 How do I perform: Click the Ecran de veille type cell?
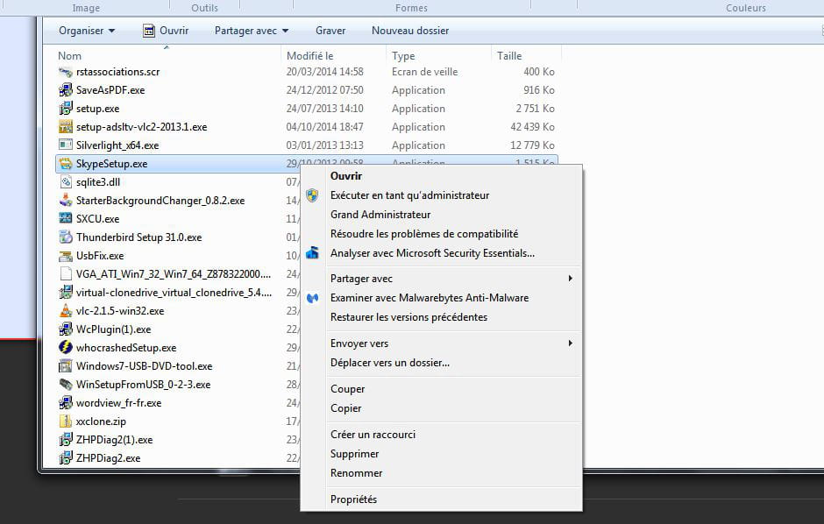coord(424,72)
